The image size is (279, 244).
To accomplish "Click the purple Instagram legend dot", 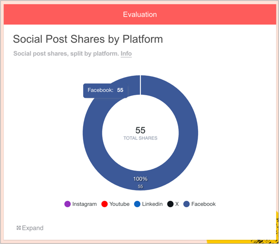I will [x=68, y=204].
